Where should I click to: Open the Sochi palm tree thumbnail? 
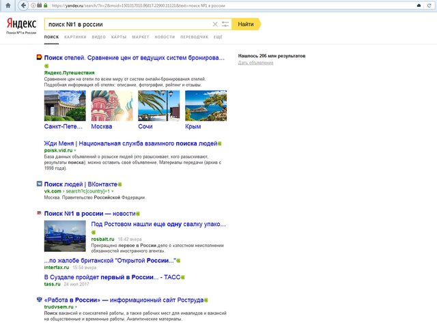pos(159,106)
